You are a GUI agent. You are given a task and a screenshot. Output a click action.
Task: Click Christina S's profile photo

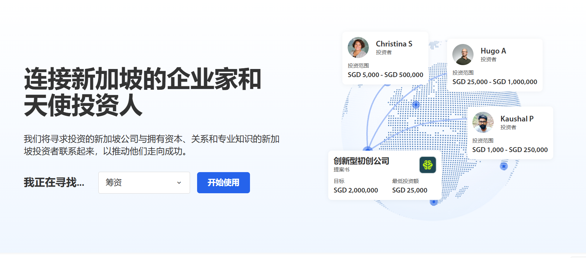click(x=358, y=48)
